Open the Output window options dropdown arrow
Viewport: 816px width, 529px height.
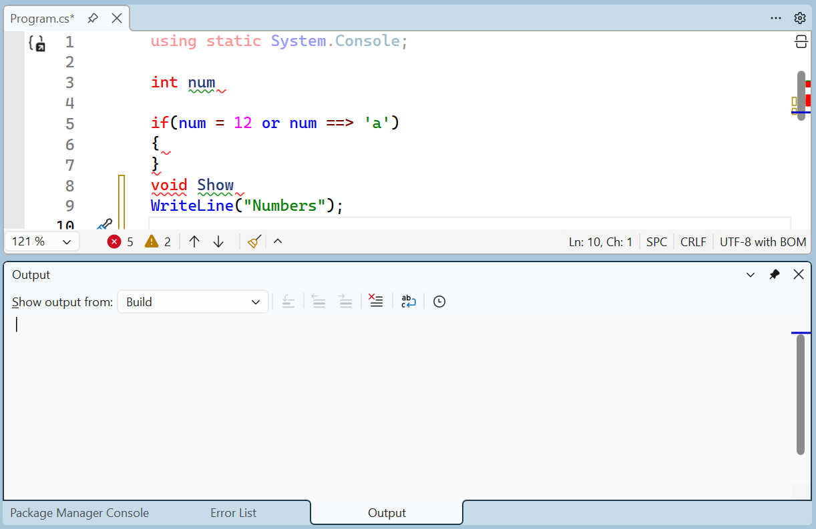(751, 275)
